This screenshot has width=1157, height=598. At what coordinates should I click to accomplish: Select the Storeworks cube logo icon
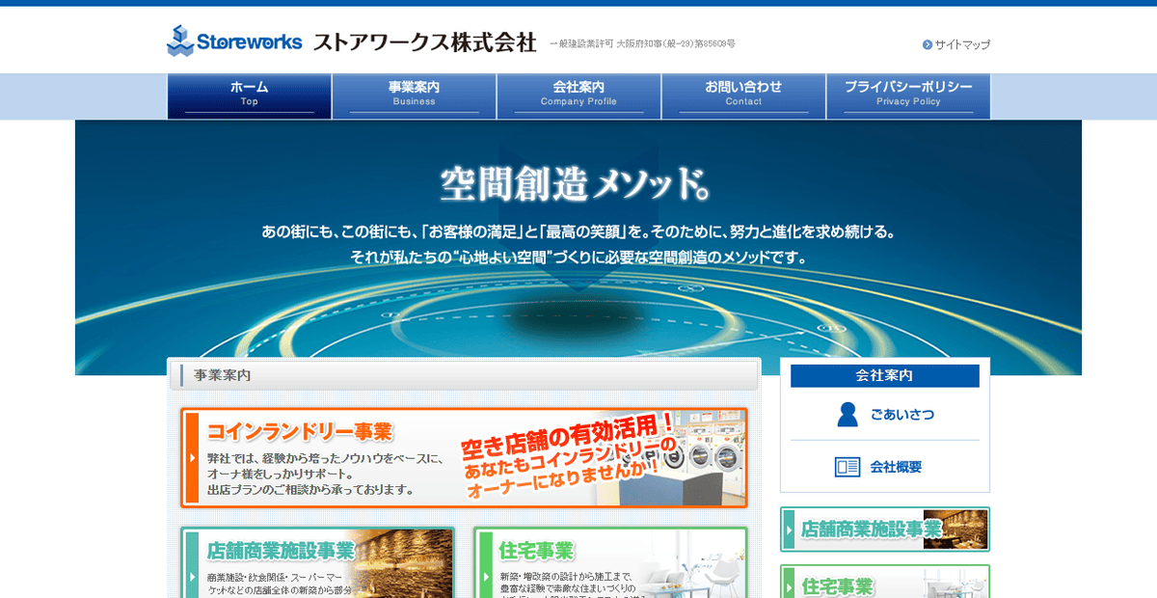pos(179,41)
